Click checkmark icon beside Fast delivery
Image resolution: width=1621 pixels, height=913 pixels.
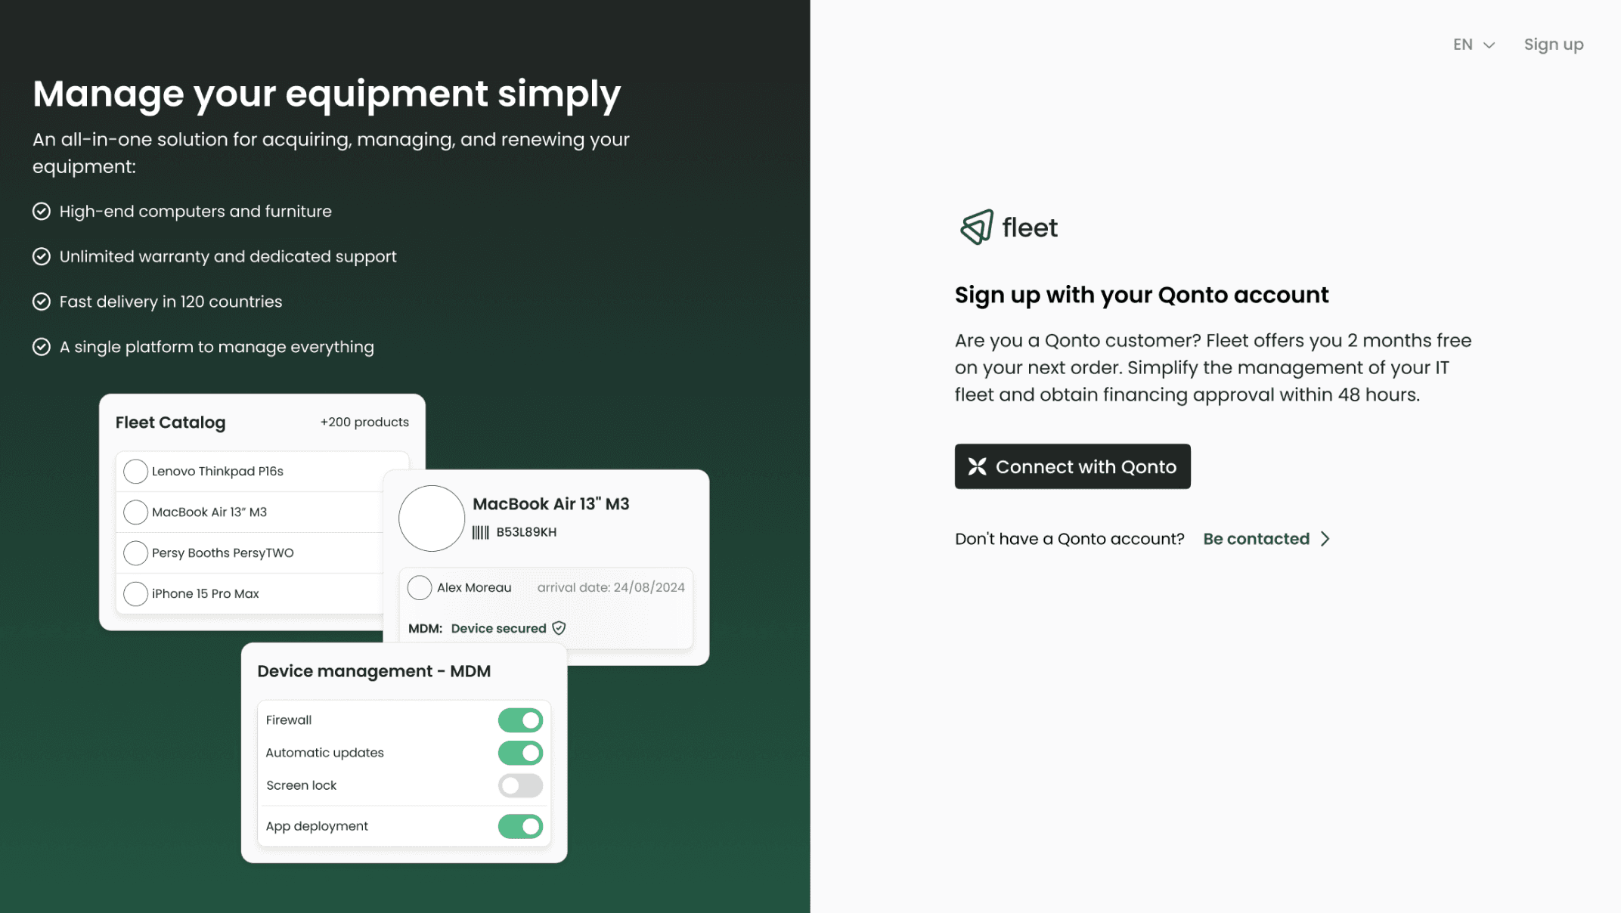pyautogui.click(x=42, y=302)
